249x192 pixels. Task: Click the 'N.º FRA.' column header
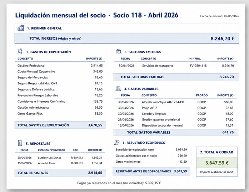tap(195, 59)
